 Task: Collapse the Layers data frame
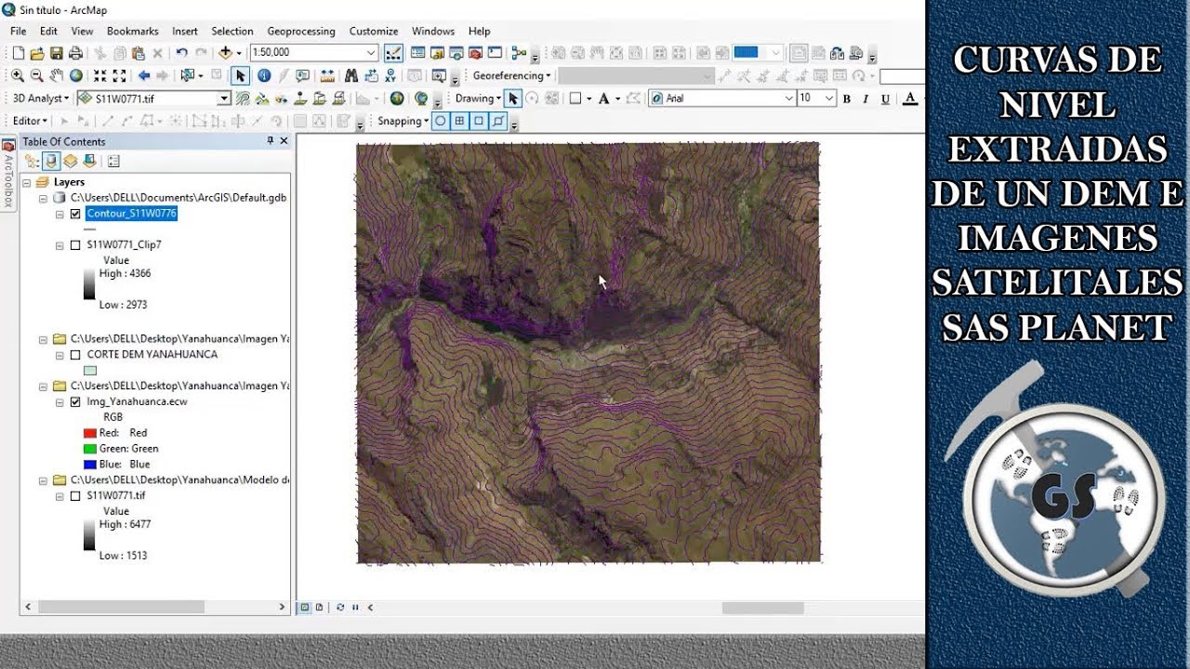27,183
